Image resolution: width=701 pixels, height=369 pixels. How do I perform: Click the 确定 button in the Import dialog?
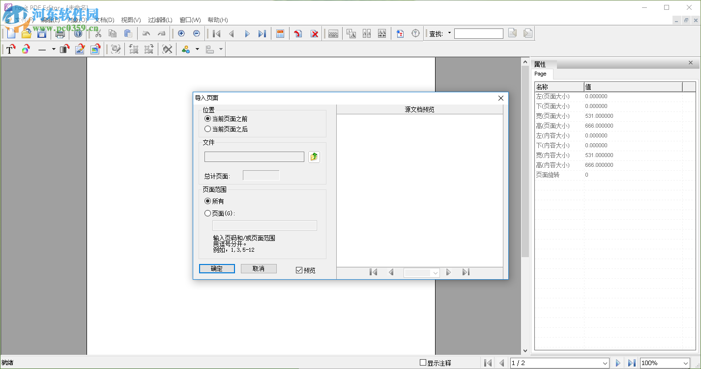pos(217,269)
